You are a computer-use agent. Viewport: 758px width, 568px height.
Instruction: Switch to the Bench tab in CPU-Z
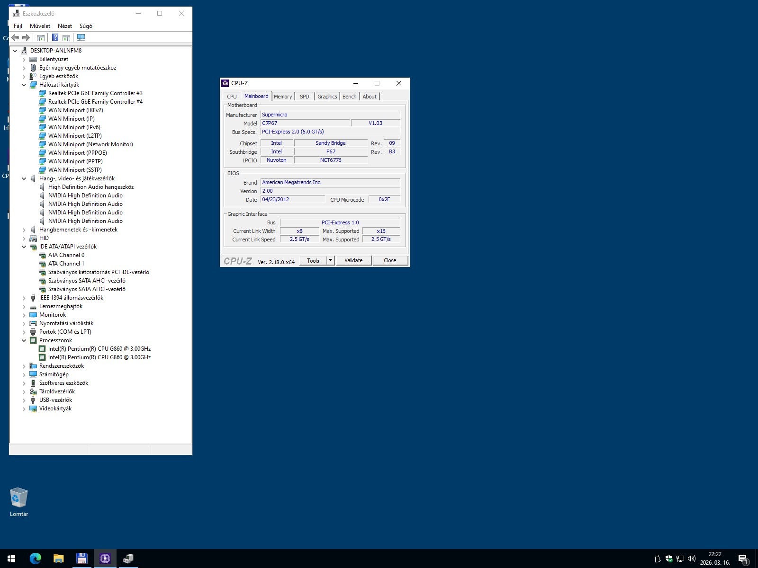[350, 97]
